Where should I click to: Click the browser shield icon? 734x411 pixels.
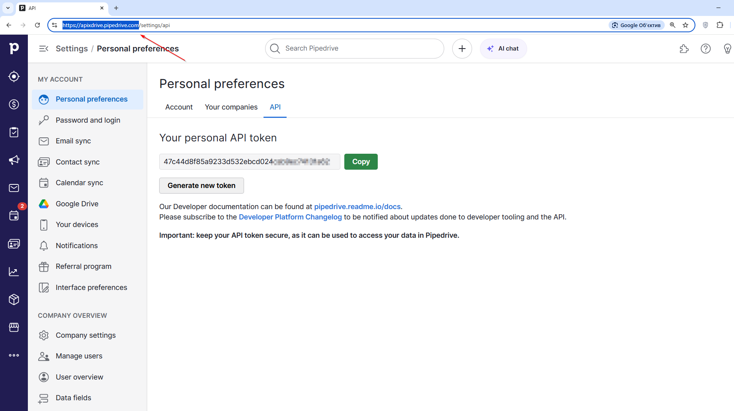pyautogui.click(x=705, y=25)
